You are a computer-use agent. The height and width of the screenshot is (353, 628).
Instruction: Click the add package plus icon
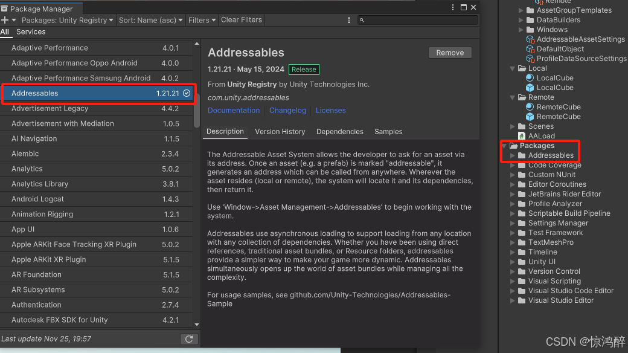pyautogui.click(x=5, y=20)
